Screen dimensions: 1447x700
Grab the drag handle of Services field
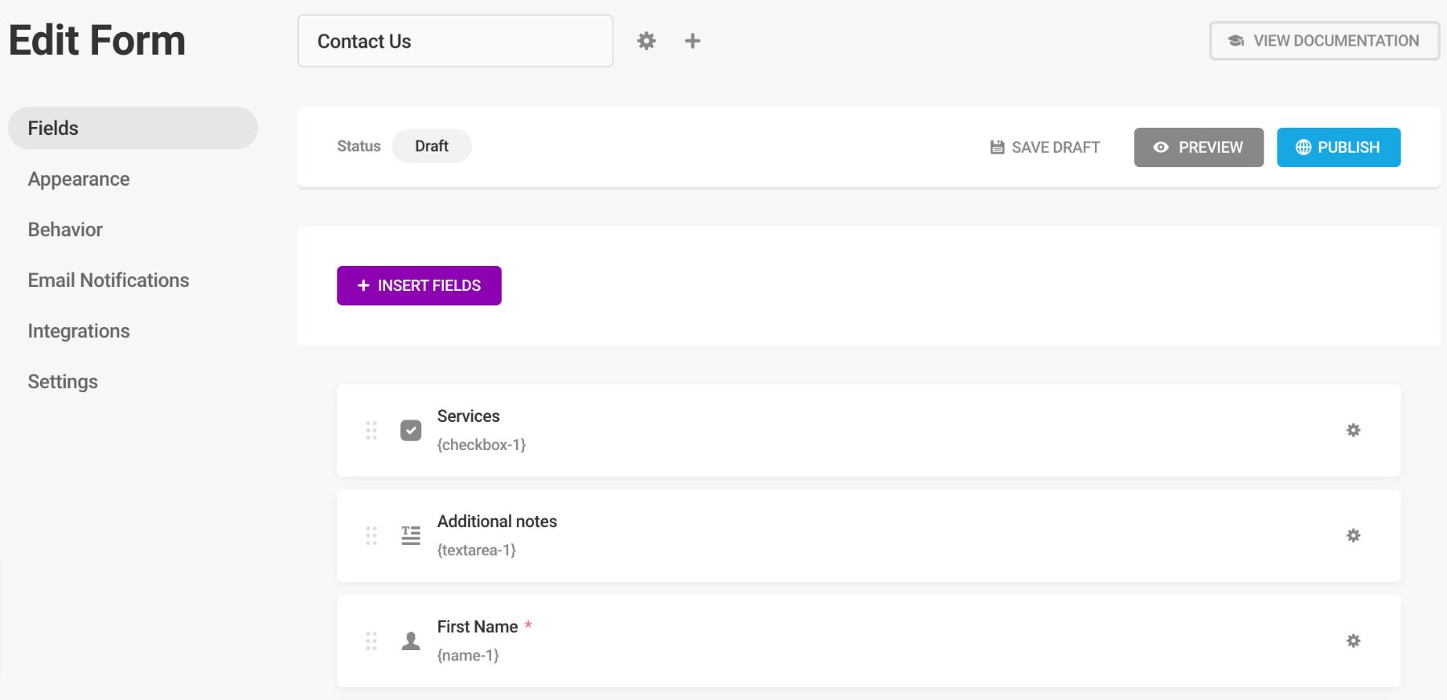coord(371,430)
